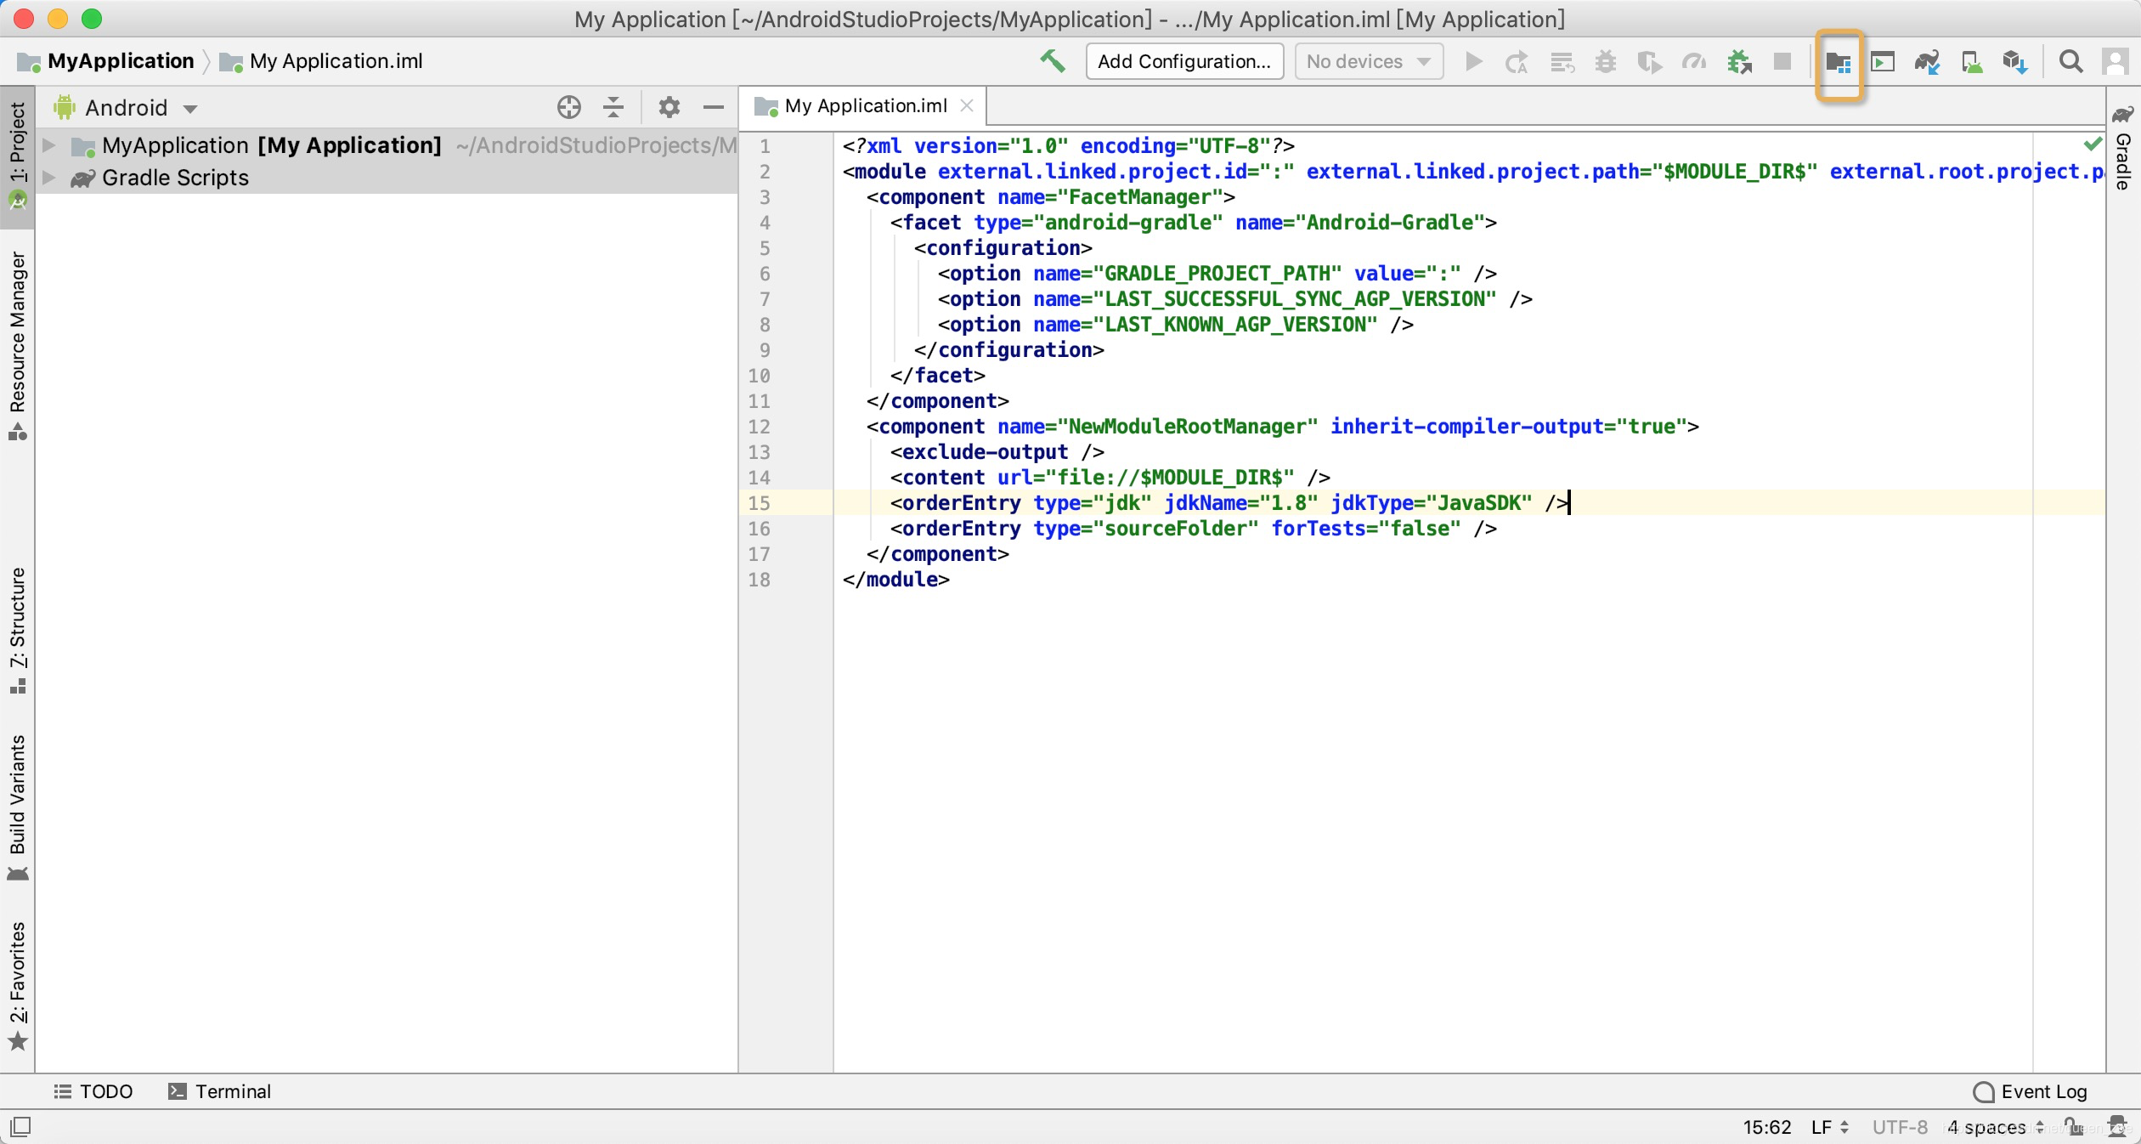Toggle the Build Variants tool window
The image size is (2141, 1144).
click(x=17, y=807)
